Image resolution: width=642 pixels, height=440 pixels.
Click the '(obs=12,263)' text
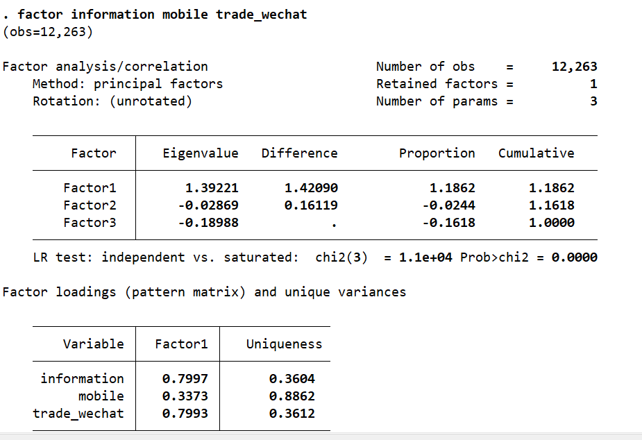(x=48, y=32)
